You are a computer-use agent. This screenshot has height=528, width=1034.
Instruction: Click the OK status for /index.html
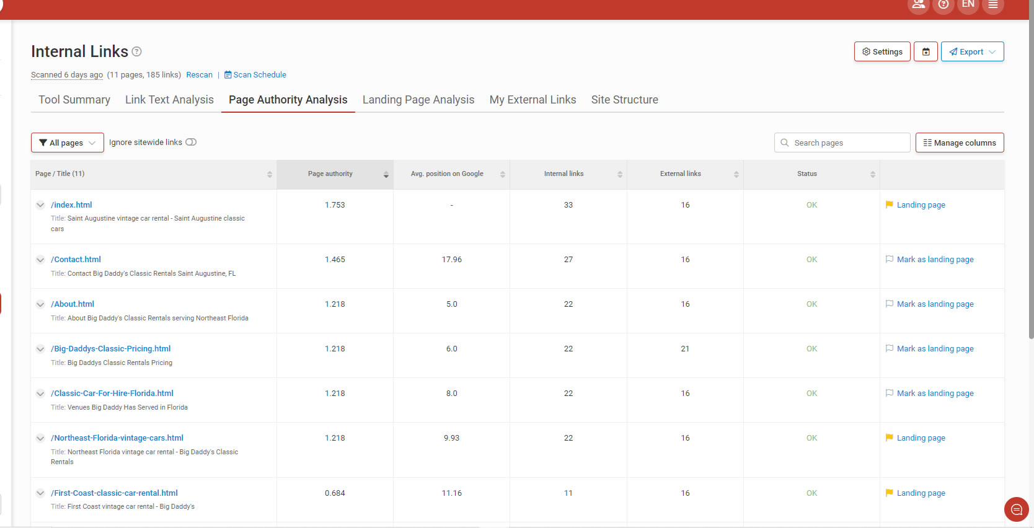811,205
